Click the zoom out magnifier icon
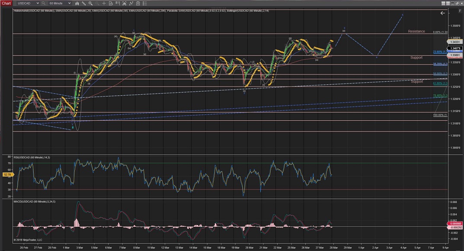The width and height of the screenshot is (464, 251). coord(97,3)
